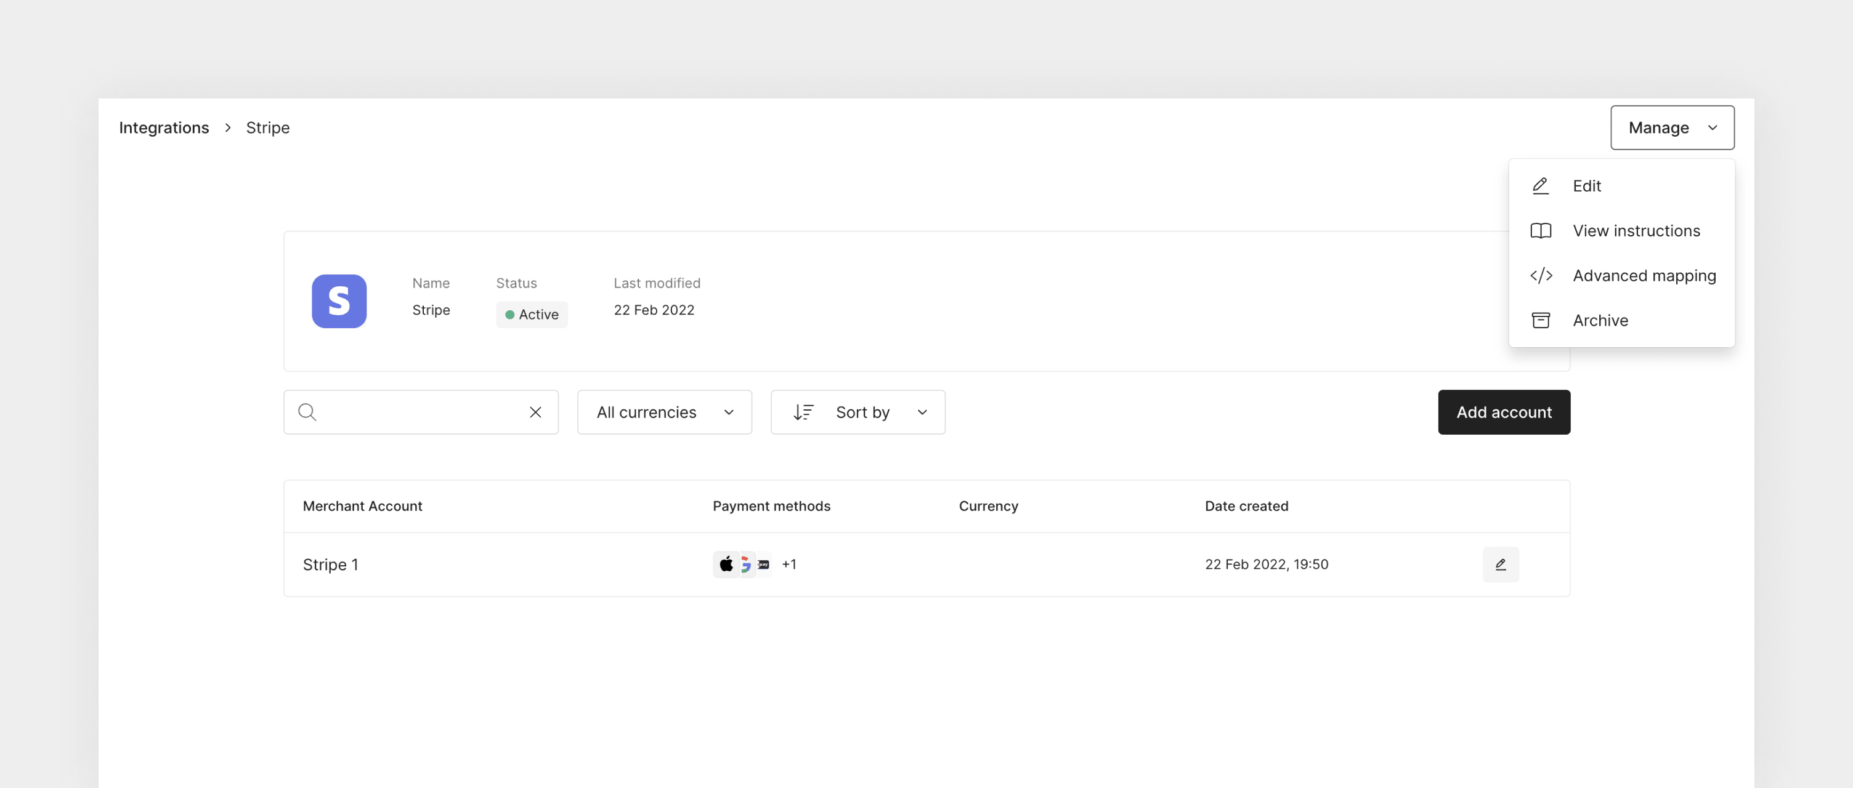Select the Stripe breadcrumb item

(267, 127)
